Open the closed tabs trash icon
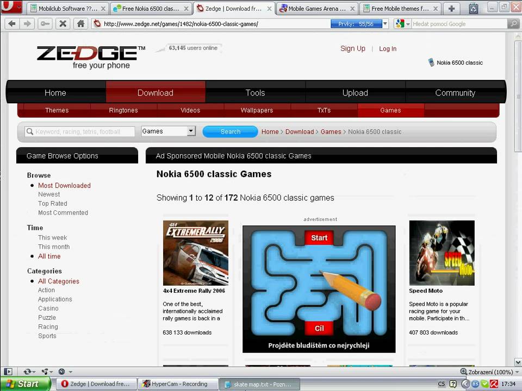This screenshot has height=391, width=522. 474,8
